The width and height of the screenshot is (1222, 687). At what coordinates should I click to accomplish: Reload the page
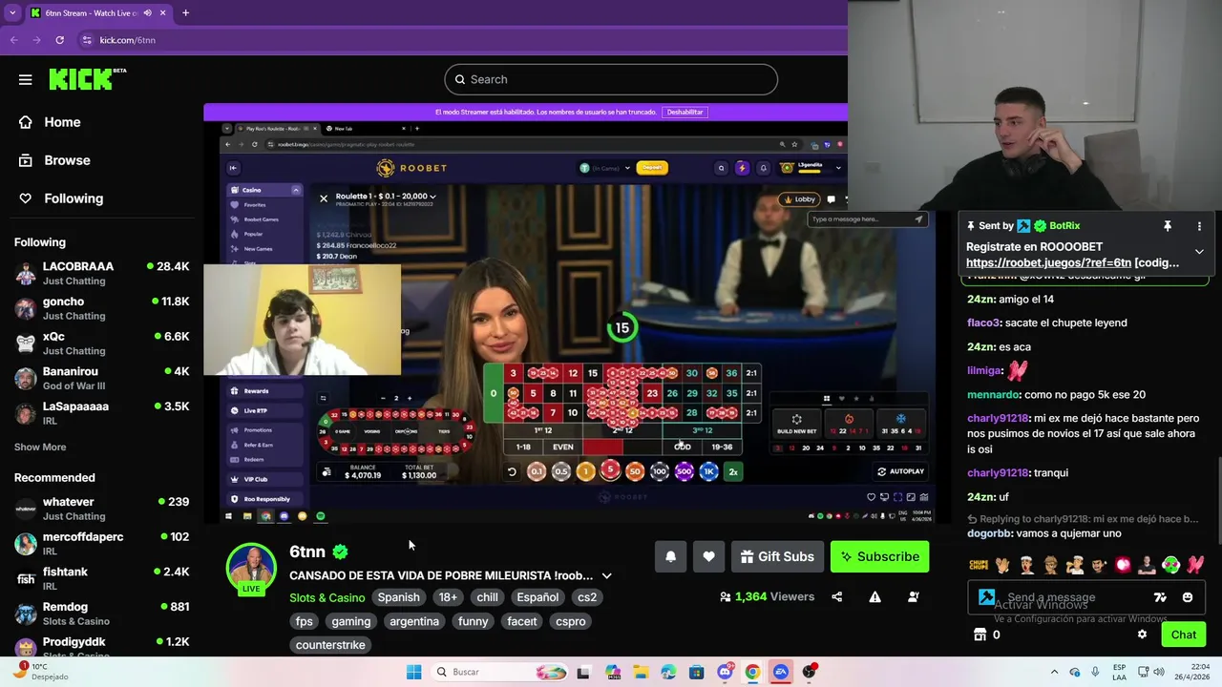(59, 40)
